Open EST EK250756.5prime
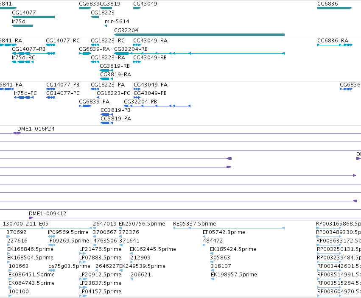This screenshot has width=361, height=298. (142, 224)
